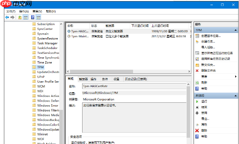Click the 描述 description text box

pos(134,118)
